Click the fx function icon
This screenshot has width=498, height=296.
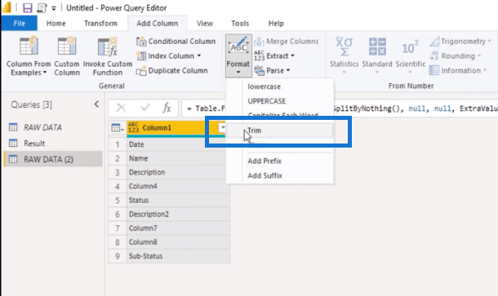[167, 108]
